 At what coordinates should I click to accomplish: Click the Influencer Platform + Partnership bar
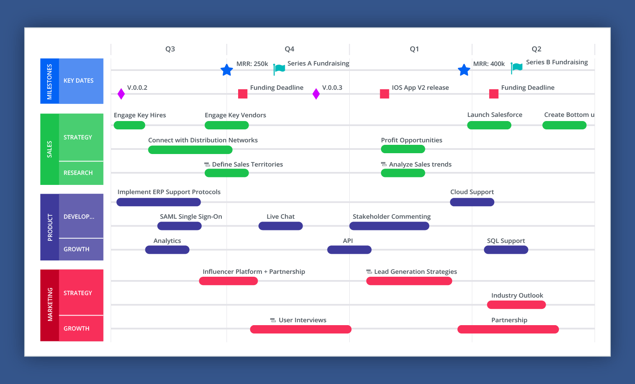[x=229, y=281]
